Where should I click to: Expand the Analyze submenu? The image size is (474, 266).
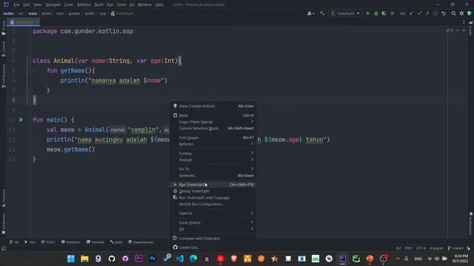[x=213, y=160]
